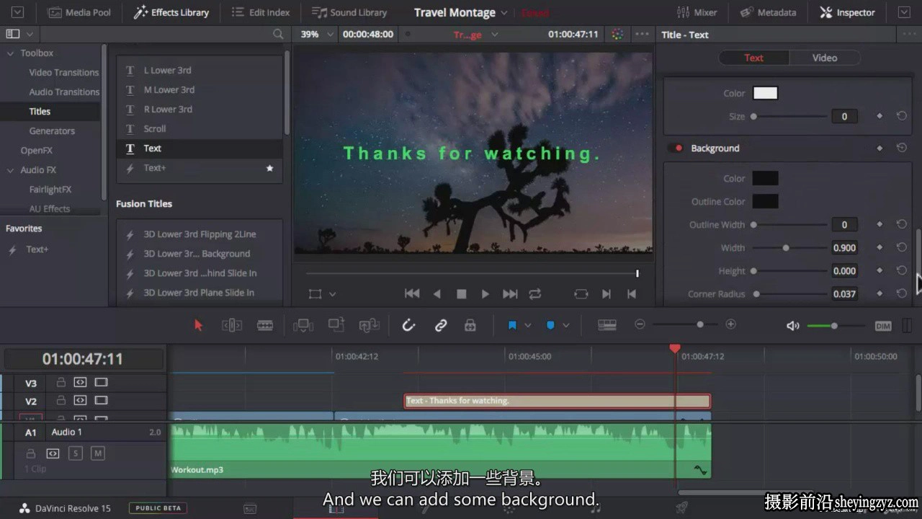Open the transform overlay mode dropdown
Screen dimensions: 922x519
coord(332,294)
